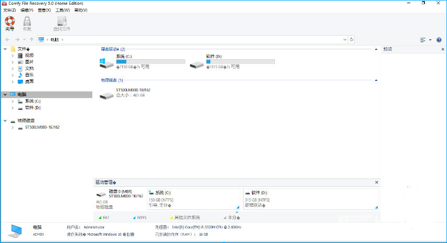Select System (C:) drive icon in main pane

tap(107, 64)
